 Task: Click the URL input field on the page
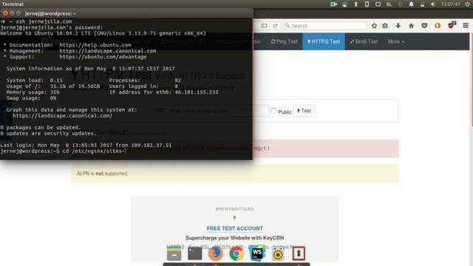coord(218,111)
